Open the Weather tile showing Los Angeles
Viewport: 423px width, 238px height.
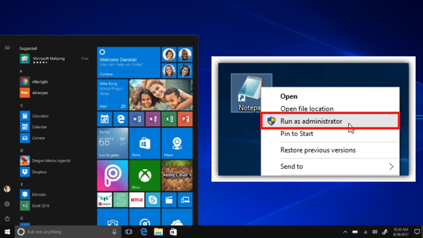click(x=112, y=143)
